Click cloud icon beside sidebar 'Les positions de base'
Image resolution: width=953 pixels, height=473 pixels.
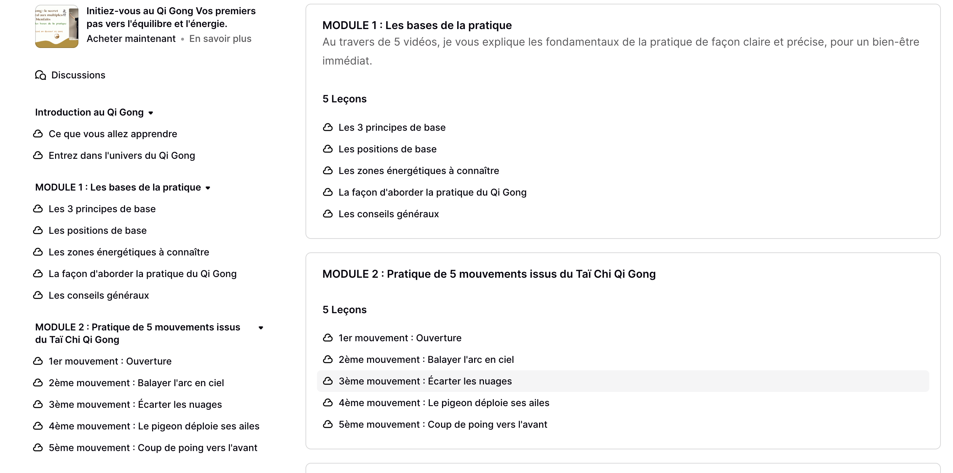pos(38,230)
